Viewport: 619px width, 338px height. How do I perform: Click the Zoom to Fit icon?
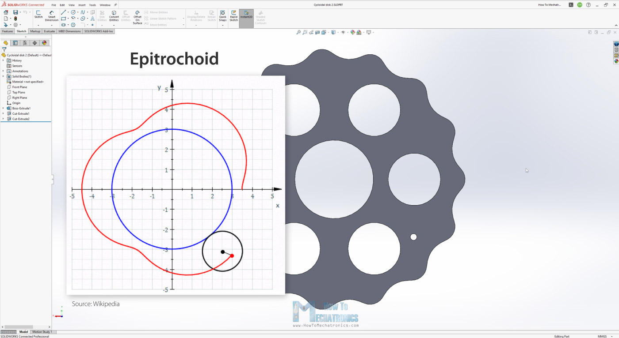pyautogui.click(x=299, y=32)
